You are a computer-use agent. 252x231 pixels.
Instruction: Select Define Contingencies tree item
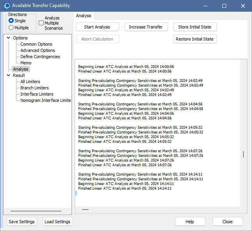40,57
